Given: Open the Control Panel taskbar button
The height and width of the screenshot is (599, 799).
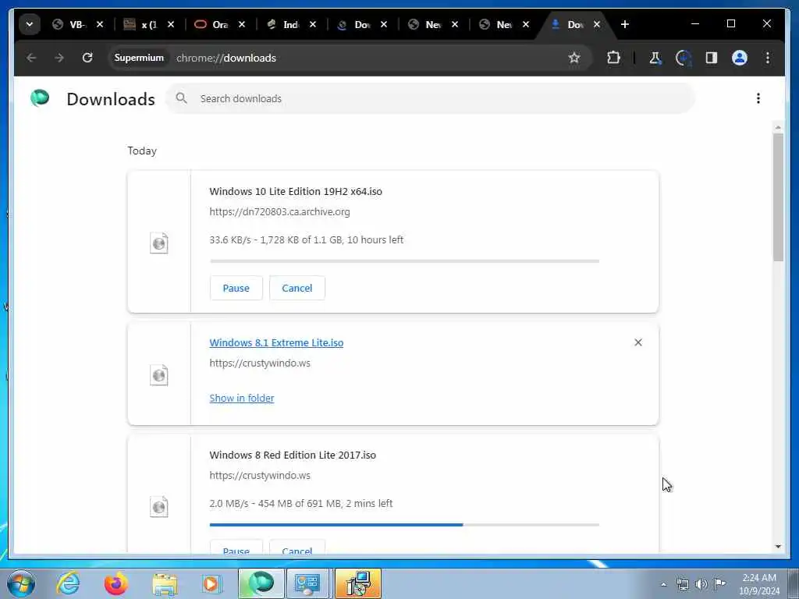Looking at the screenshot, I should pyautogui.click(x=307, y=583).
